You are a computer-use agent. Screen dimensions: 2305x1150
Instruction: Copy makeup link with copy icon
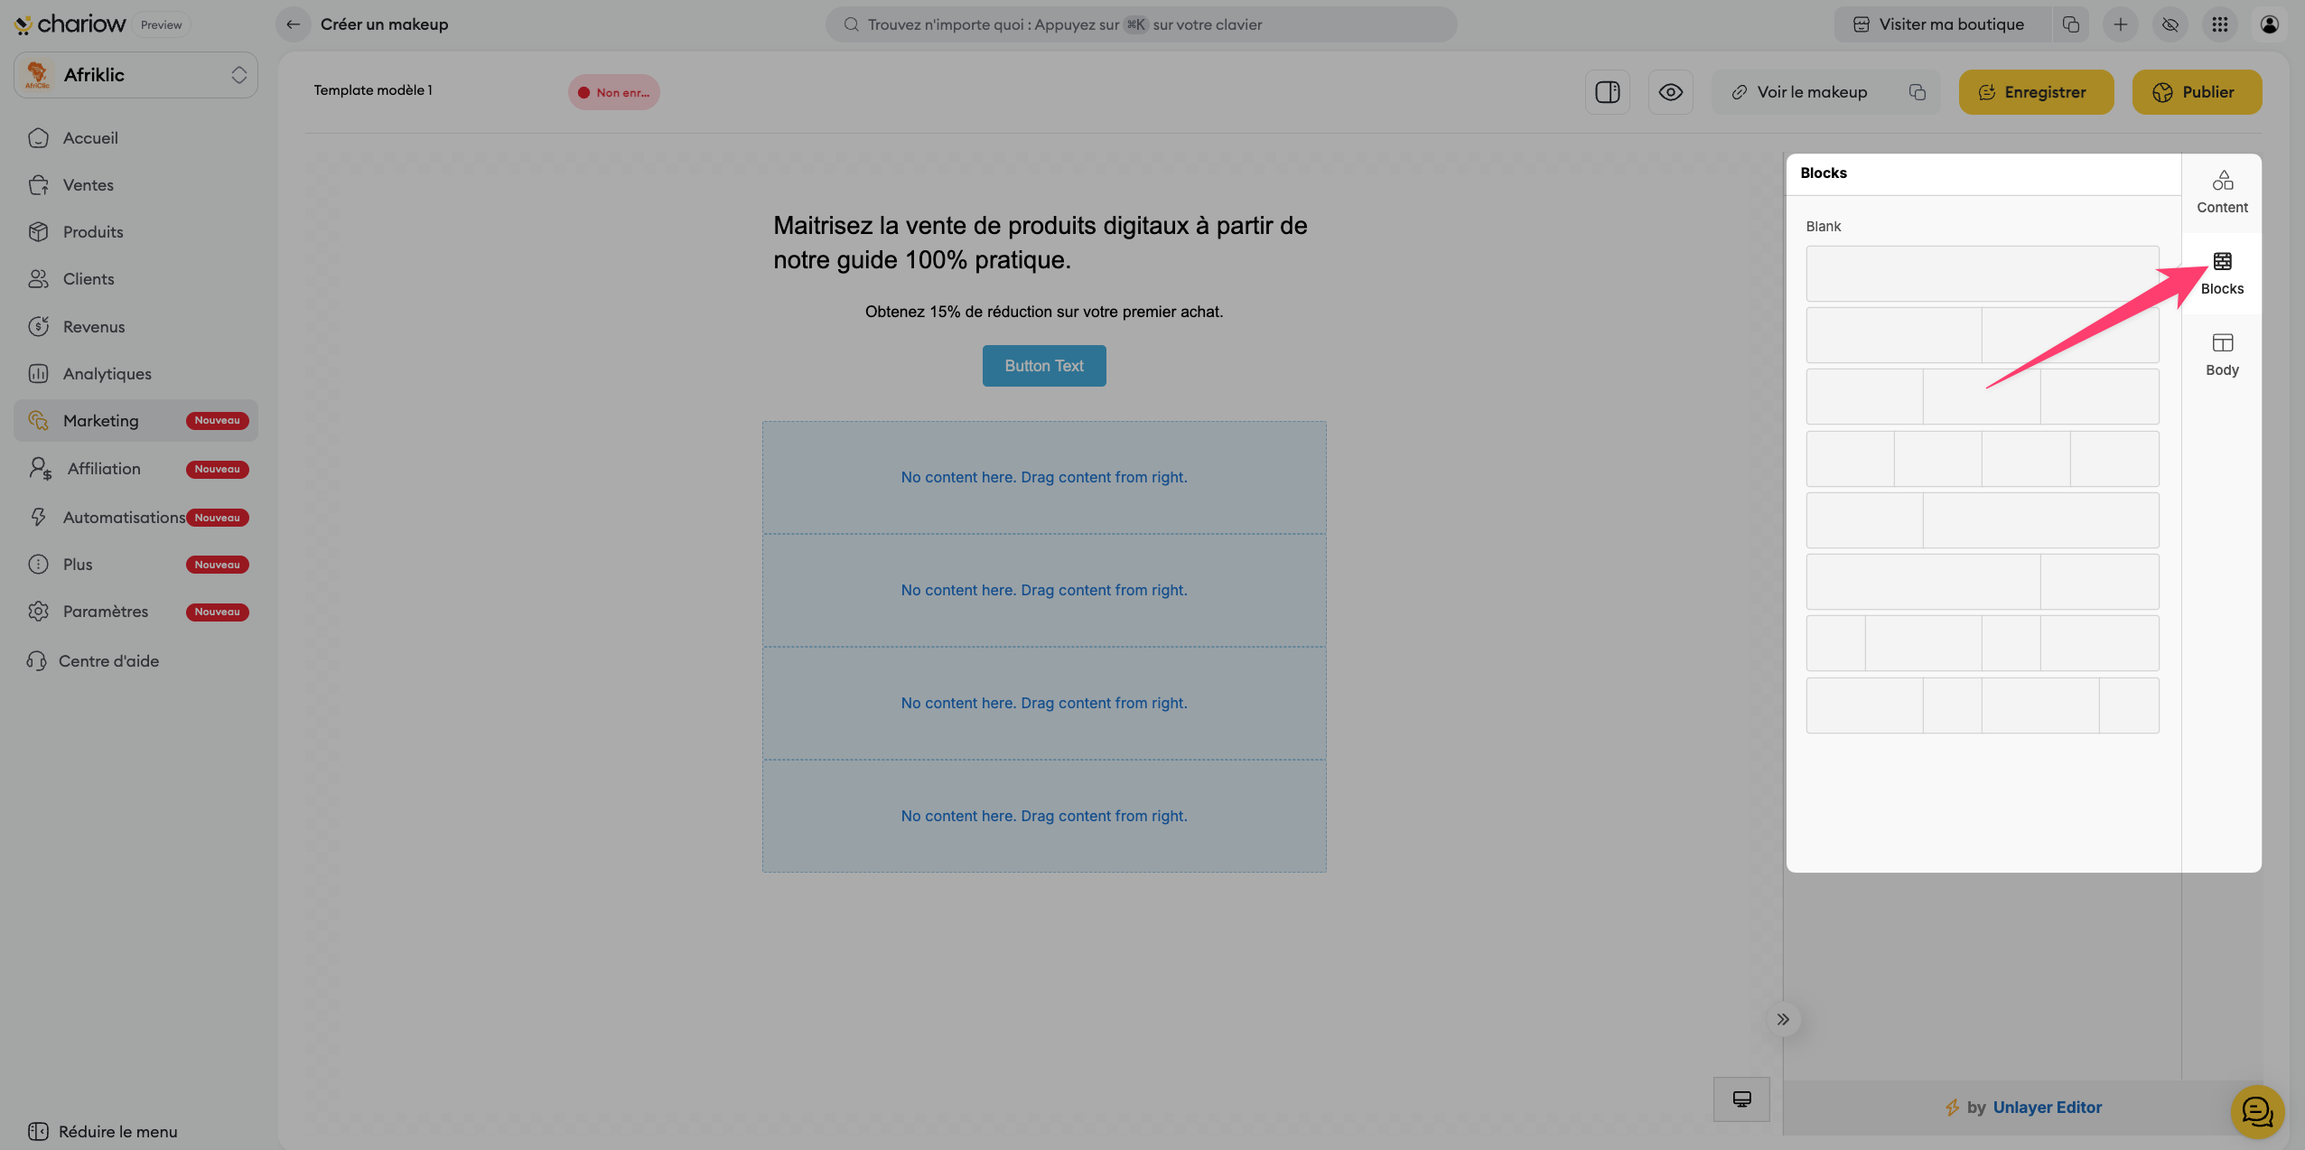pos(1917,92)
